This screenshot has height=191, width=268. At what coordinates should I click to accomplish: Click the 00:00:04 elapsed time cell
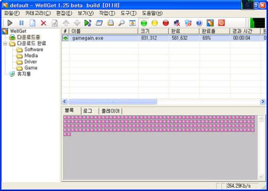click(x=242, y=38)
